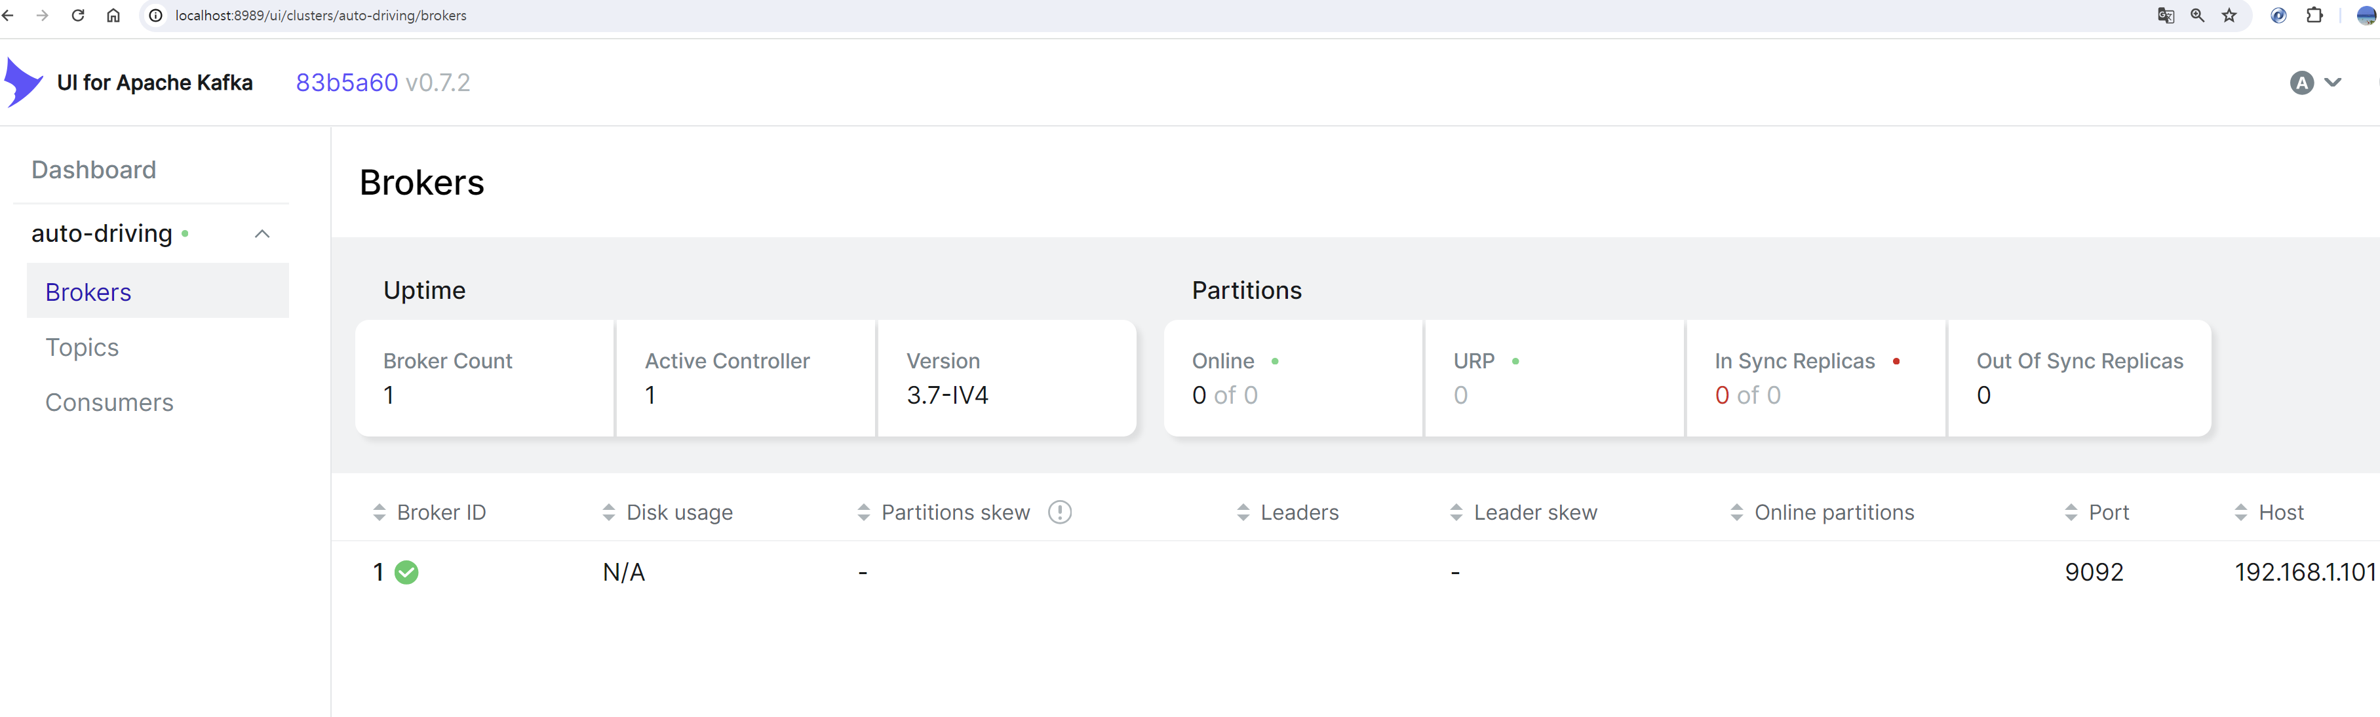Click the browser home icon
The height and width of the screenshot is (717, 2380).
113,16
